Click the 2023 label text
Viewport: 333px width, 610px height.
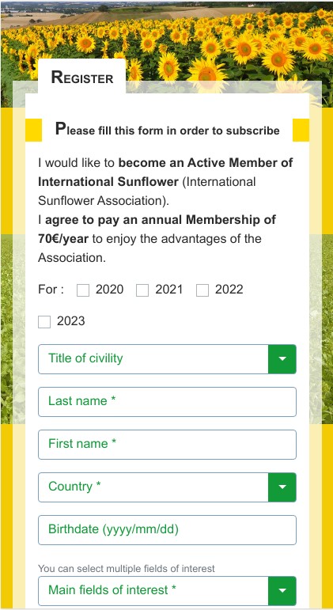(71, 321)
